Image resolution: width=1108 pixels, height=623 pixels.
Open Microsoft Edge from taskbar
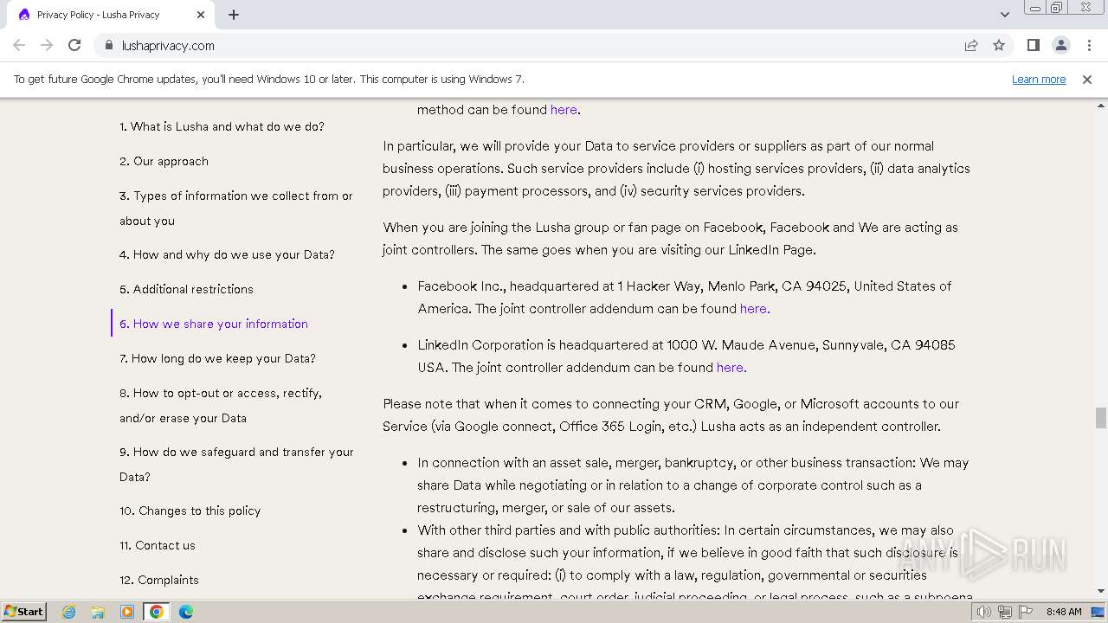click(x=185, y=612)
